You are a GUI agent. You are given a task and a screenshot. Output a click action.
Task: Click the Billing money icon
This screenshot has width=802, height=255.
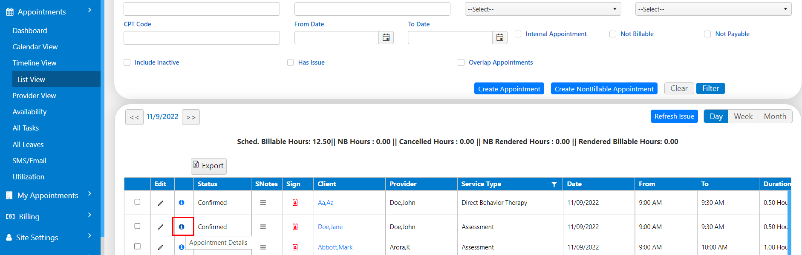[x=10, y=217]
